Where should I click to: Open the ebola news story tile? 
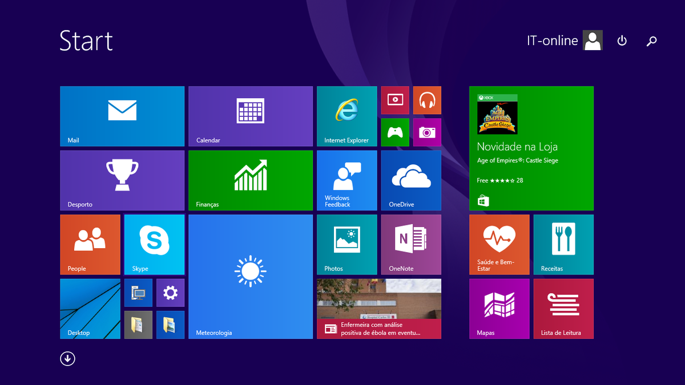click(379, 309)
